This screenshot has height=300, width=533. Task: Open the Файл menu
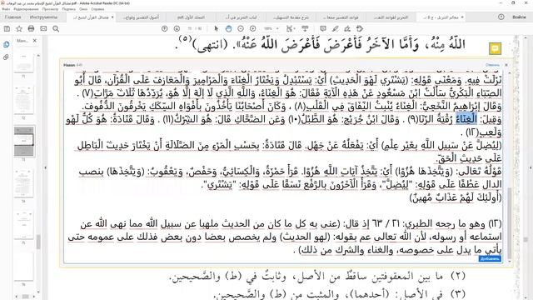coord(6,9)
